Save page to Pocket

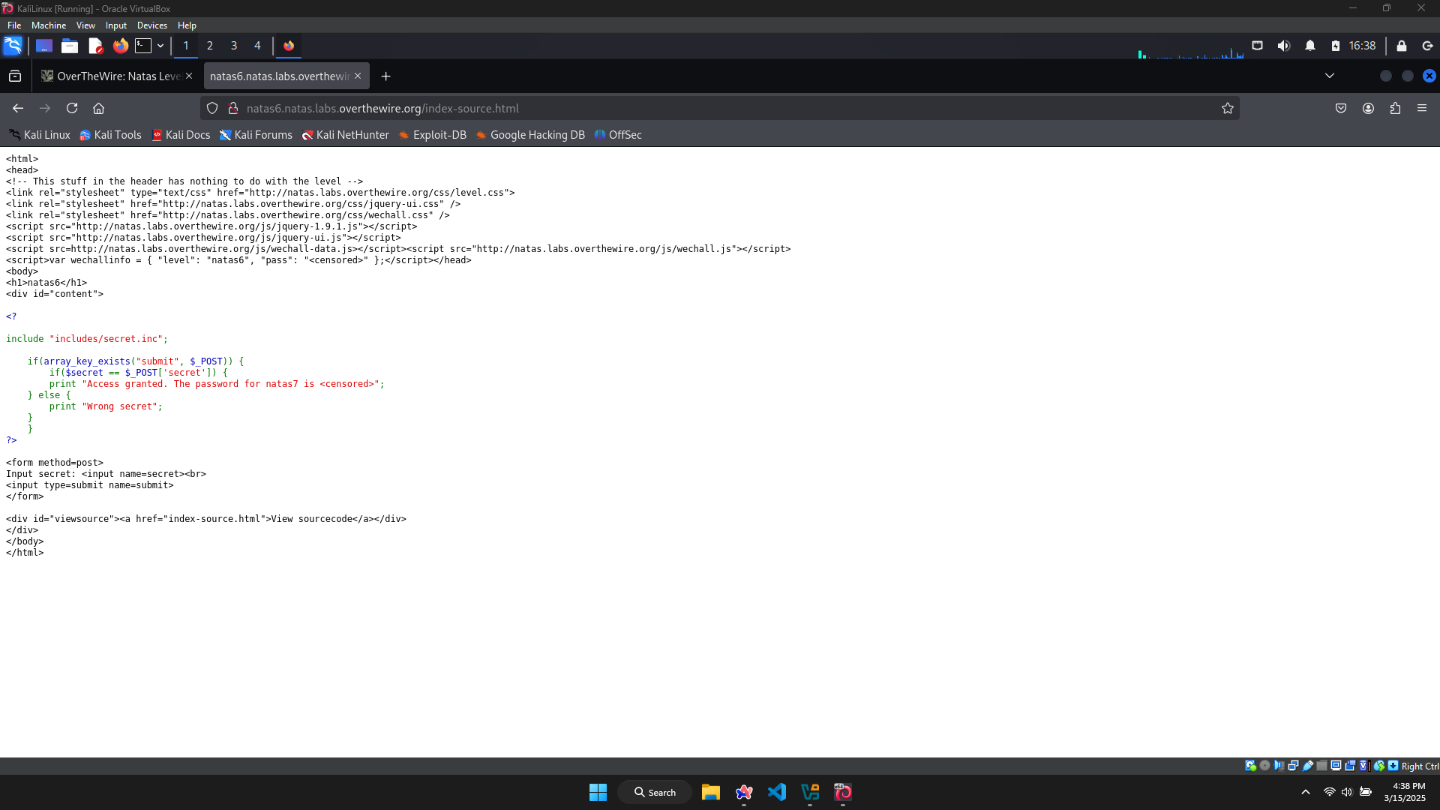point(1341,108)
